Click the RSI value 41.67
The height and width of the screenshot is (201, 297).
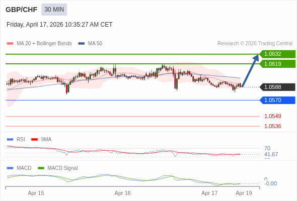coord(271,154)
